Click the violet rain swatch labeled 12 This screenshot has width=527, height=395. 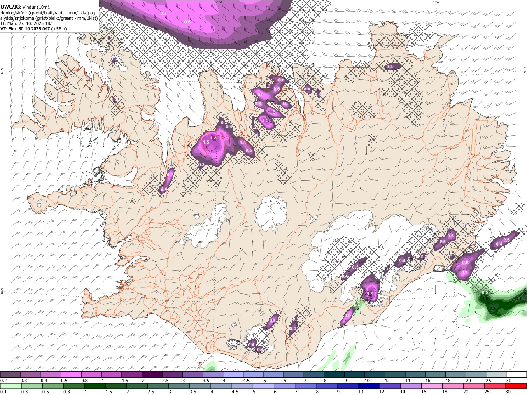click(x=389, y=386)
